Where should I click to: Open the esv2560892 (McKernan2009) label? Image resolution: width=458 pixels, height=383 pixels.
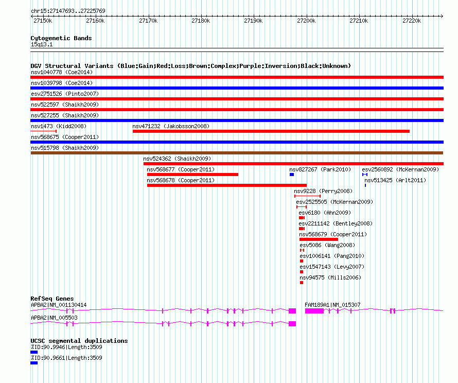400,169
